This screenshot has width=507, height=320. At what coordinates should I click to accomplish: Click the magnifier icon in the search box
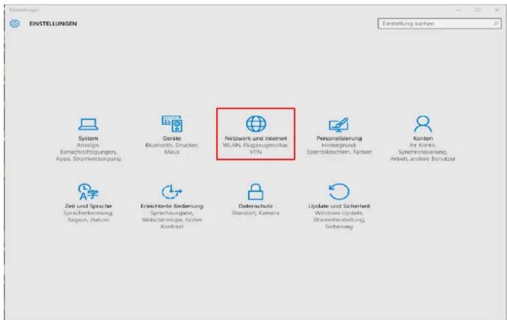[x=496, y=24]
